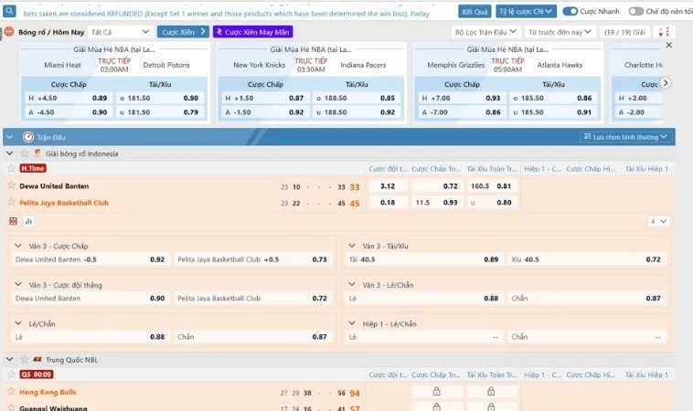This screenshot has width=693, height=411.
Task: Click the red scoreboard grid icon
Action: 13,221
